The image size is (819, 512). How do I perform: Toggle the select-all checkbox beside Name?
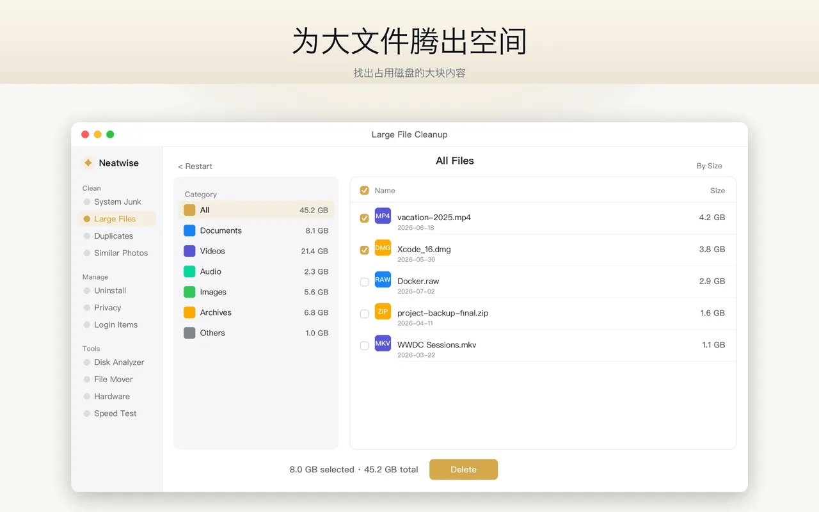click(x=365, y=191)
